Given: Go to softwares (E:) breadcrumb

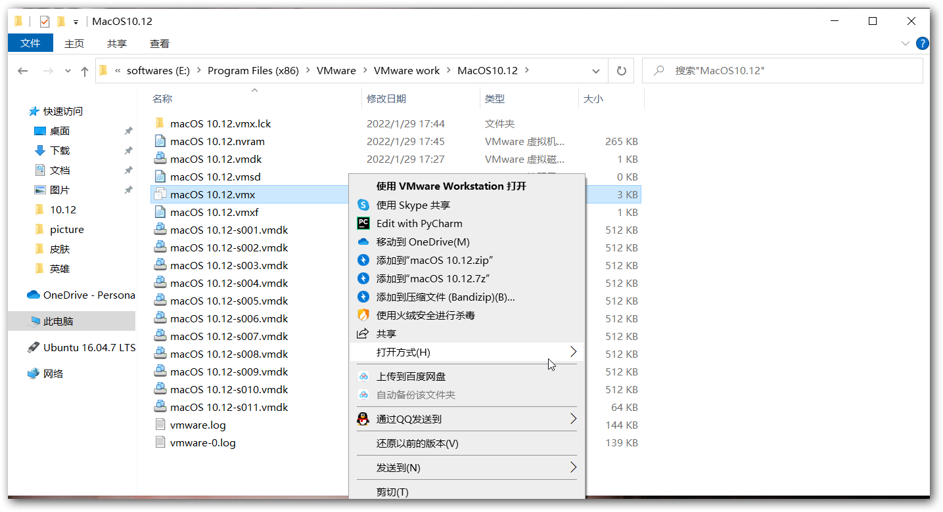Looking at the screenshot, I should click(x=158, y=70).
